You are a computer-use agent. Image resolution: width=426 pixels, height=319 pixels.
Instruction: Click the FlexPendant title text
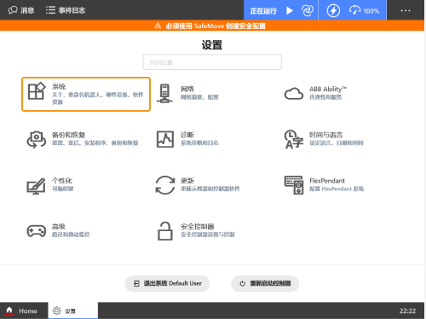[327, 181]
